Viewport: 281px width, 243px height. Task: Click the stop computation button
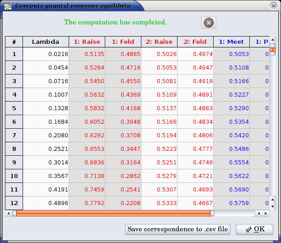[x=208, y=23]
